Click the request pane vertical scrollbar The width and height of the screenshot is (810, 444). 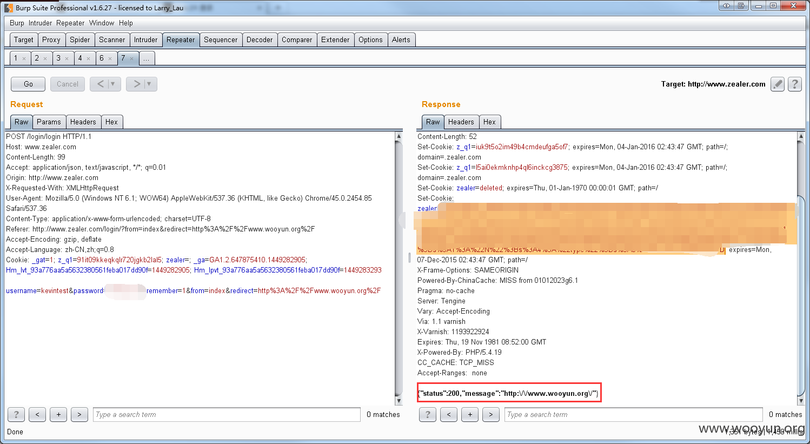[399, 268]
